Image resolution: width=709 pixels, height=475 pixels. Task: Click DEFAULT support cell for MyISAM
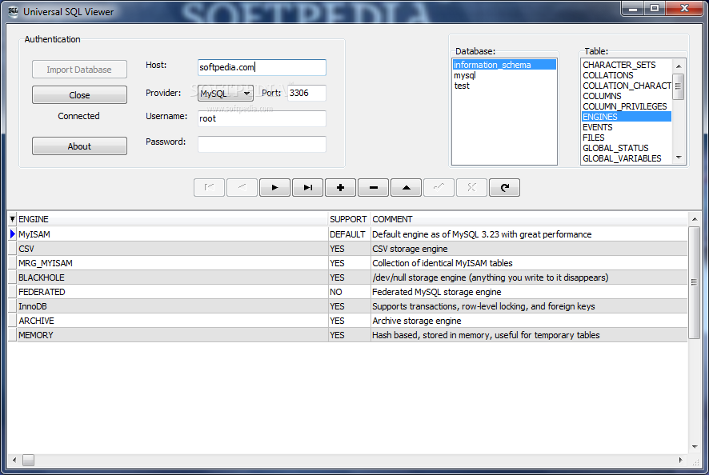point(349,234)
